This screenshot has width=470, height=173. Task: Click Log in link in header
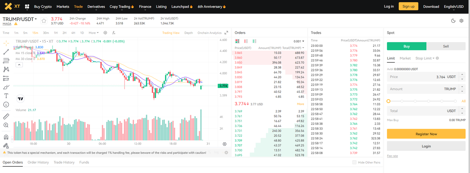(x=389, y=7)
